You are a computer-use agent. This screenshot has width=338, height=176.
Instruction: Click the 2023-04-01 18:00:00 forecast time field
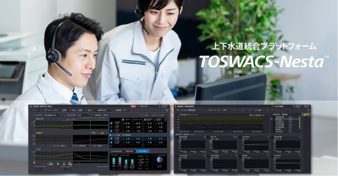pos(158,115)
